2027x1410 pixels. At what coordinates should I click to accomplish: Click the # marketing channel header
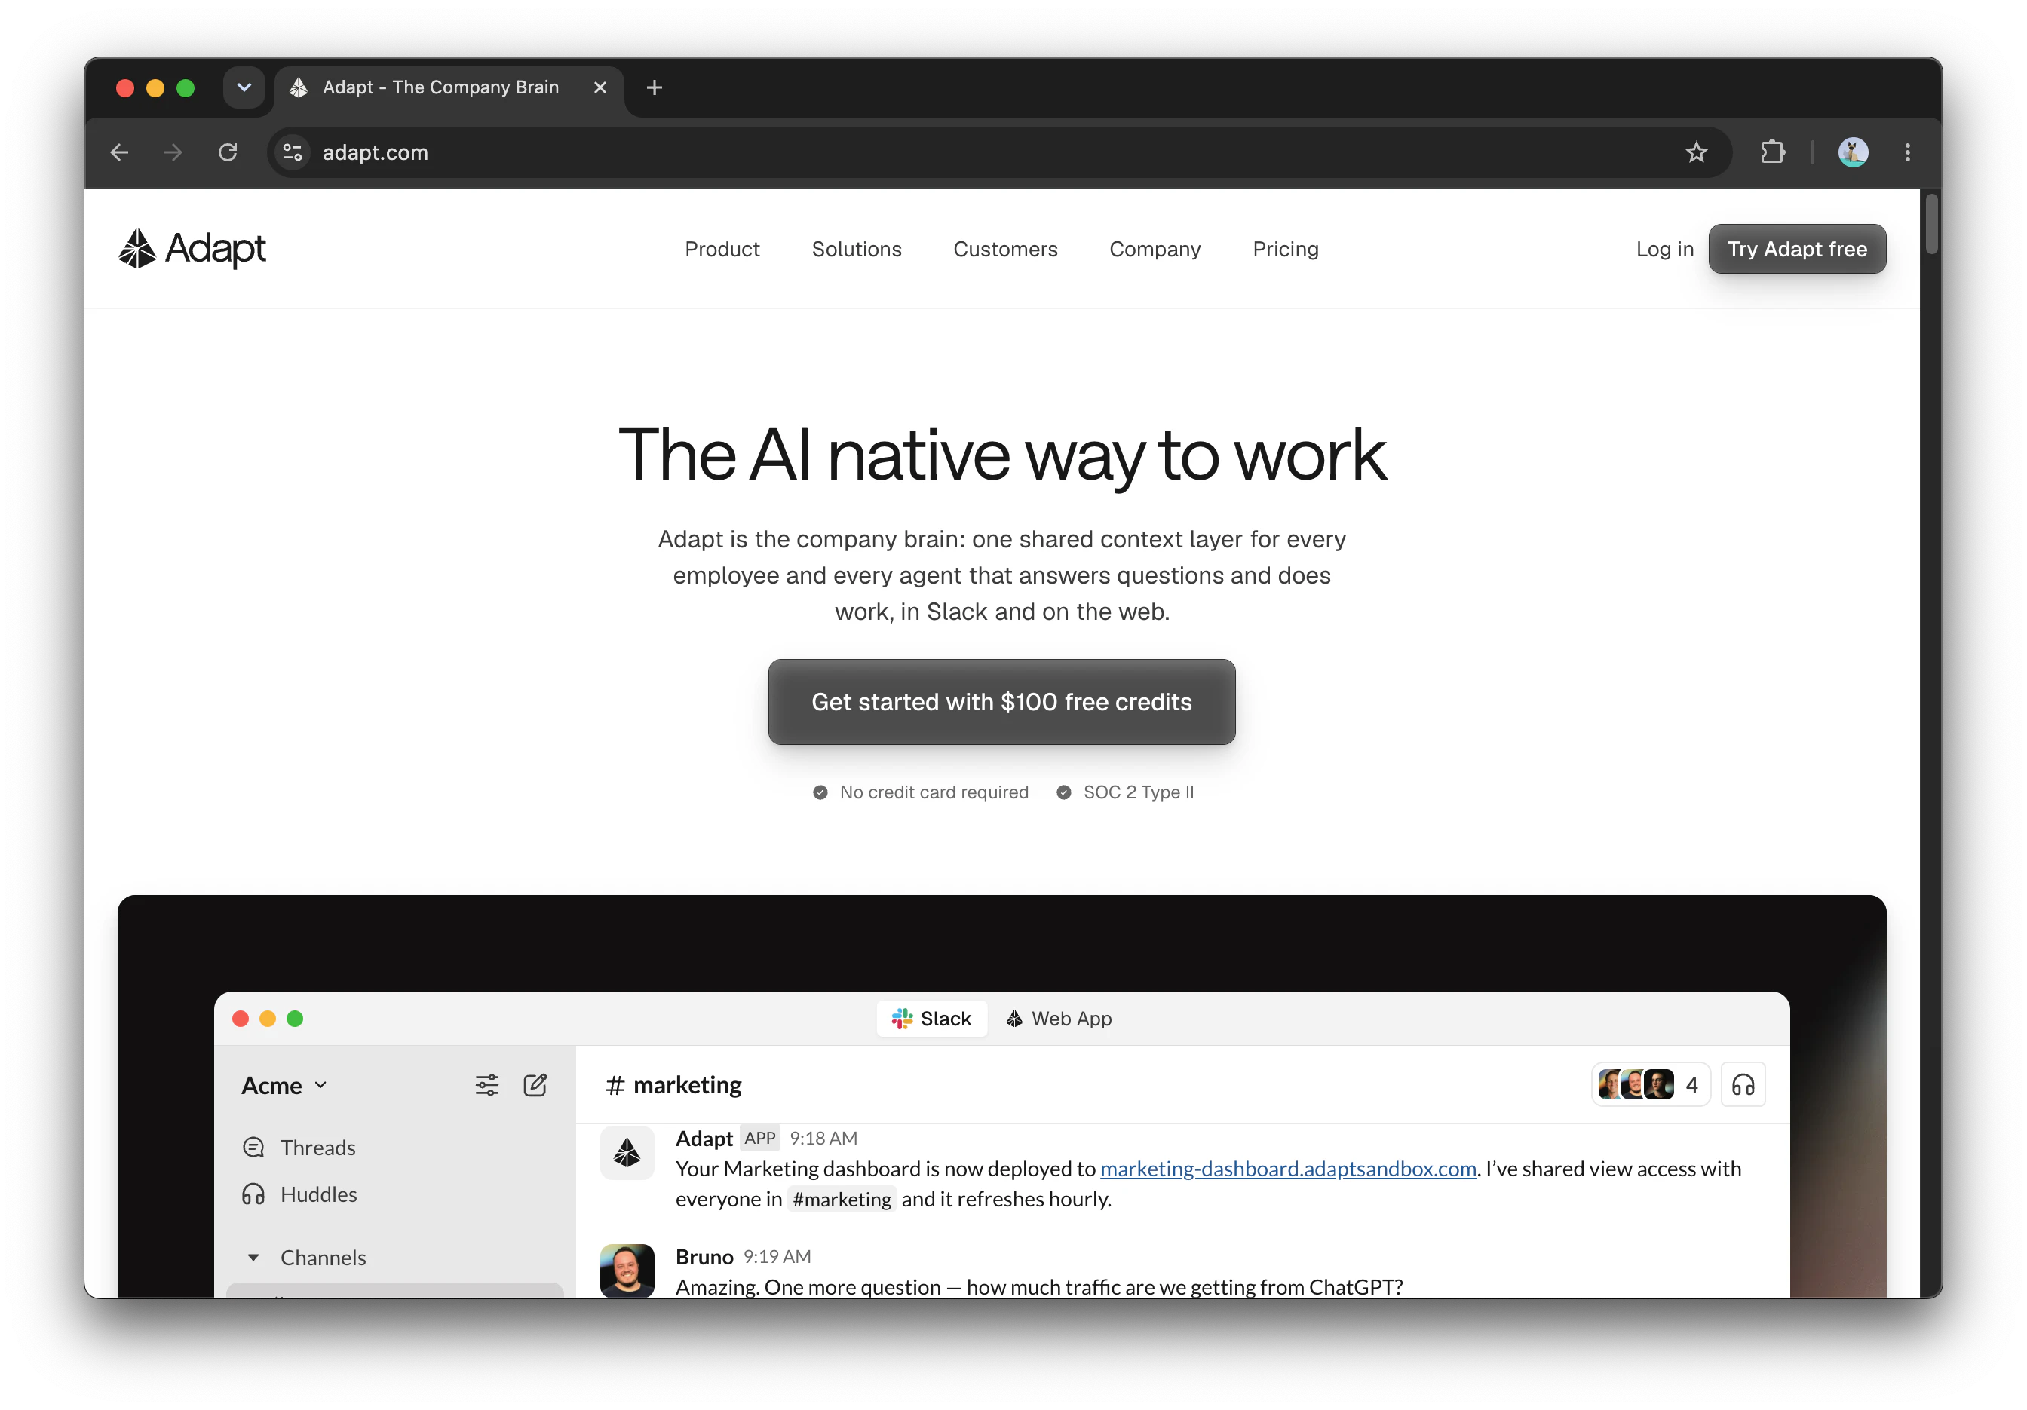point(673,1085)
